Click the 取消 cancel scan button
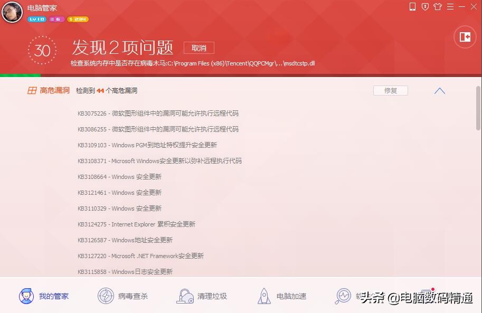 199,48
